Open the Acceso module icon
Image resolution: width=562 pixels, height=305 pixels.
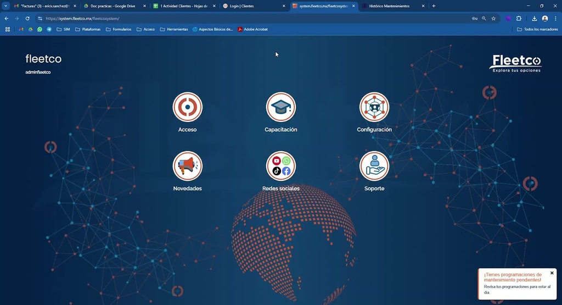(187, 107)
